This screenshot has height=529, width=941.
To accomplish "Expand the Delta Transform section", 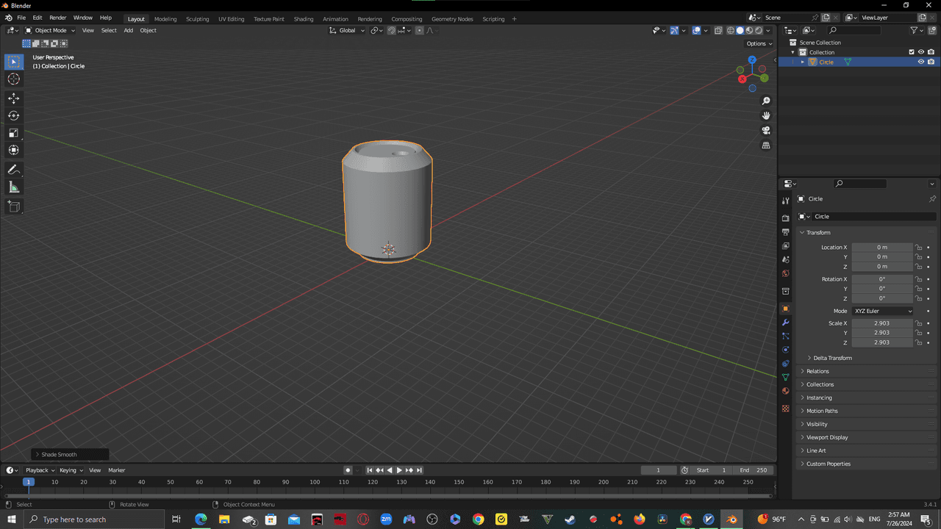I will tap(832, 358).
